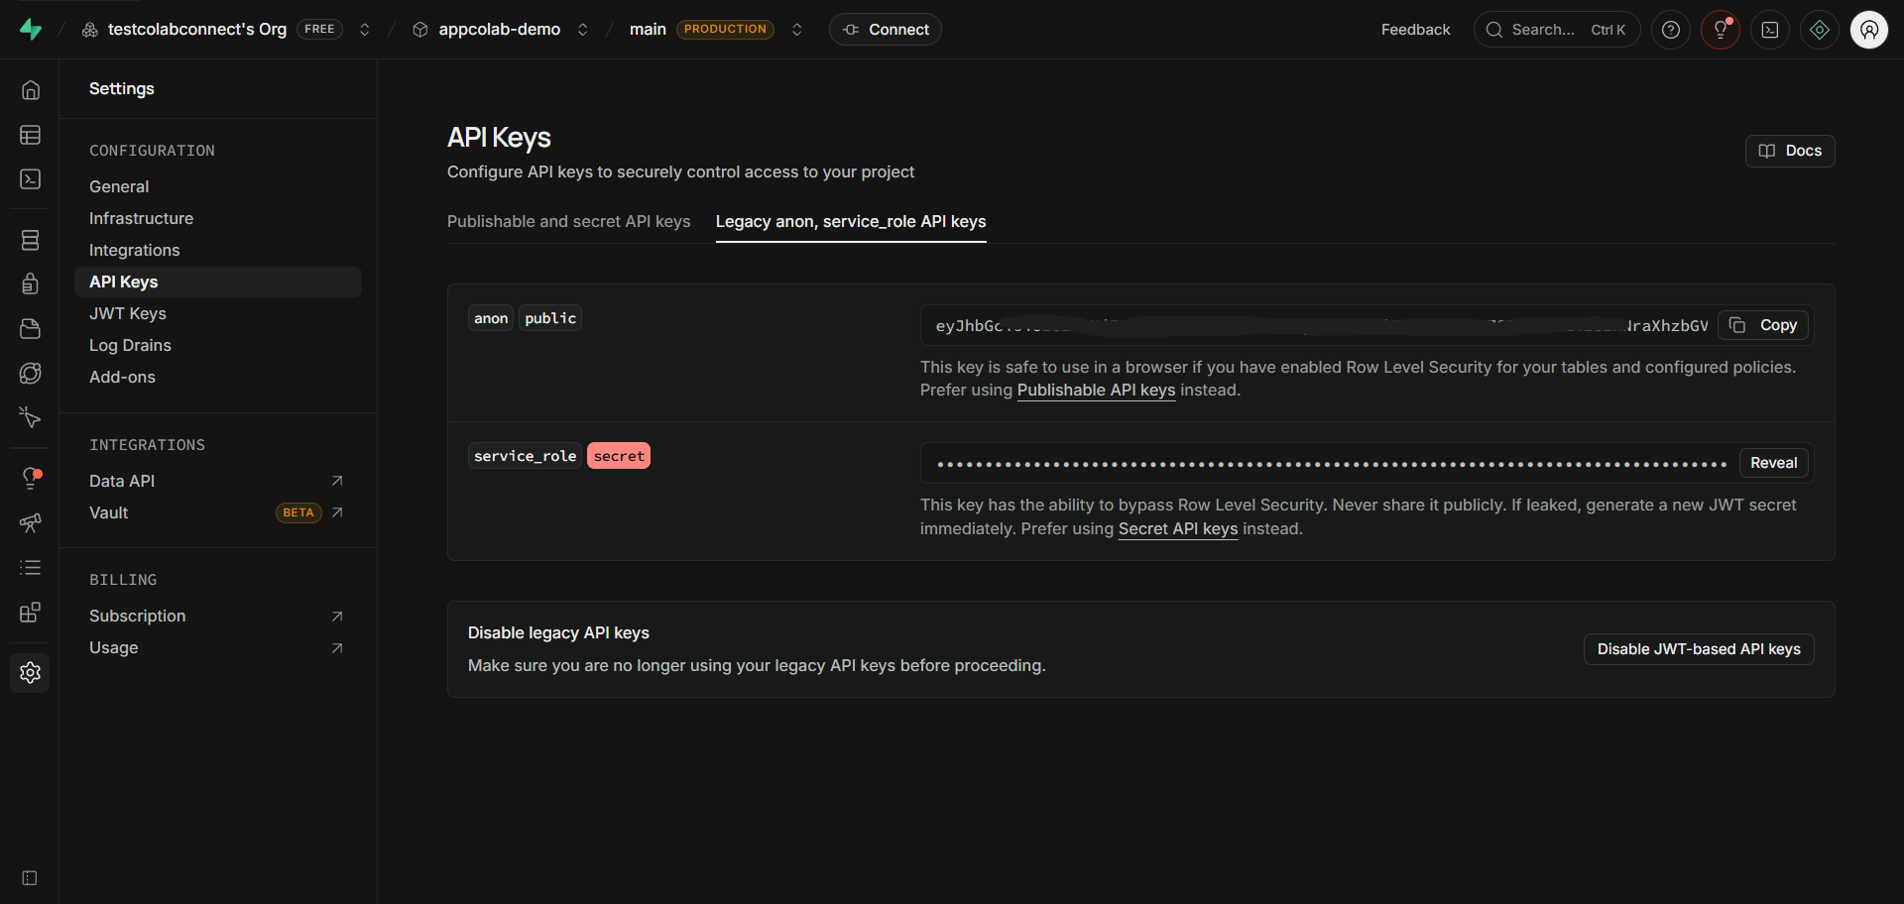The height and width of the screenshot is (904, 1904).
Task: Click the Data API external arrow
Action: tap(337, 481)
